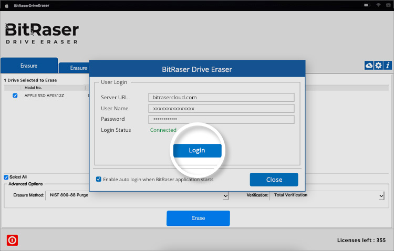Image resolution: width=394 pixels, height=251 pixels.
Task: Select the APPLE SSD AP0512Z row text
Action: [44, 96]
